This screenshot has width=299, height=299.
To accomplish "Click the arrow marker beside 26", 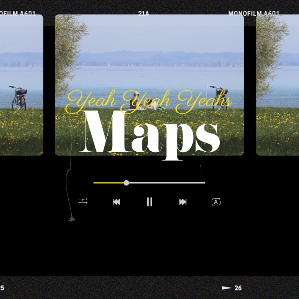I will tap(227, 288).
